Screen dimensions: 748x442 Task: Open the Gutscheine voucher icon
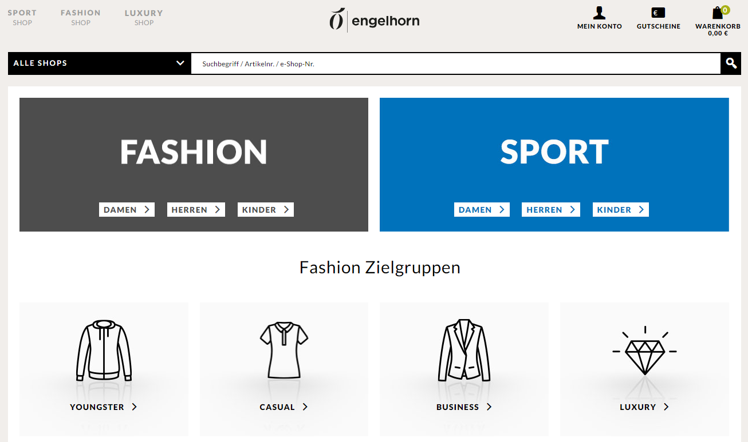[658, 13]
